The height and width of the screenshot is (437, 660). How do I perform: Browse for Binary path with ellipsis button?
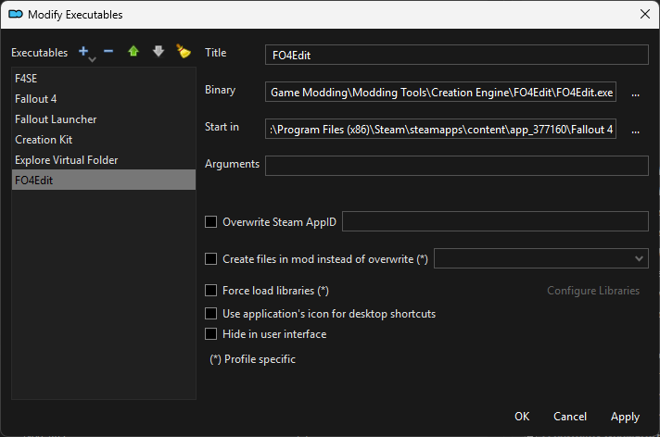tap(635, 93)
